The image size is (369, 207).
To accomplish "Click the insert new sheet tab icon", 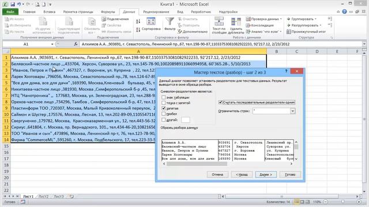I will point(71,196).
